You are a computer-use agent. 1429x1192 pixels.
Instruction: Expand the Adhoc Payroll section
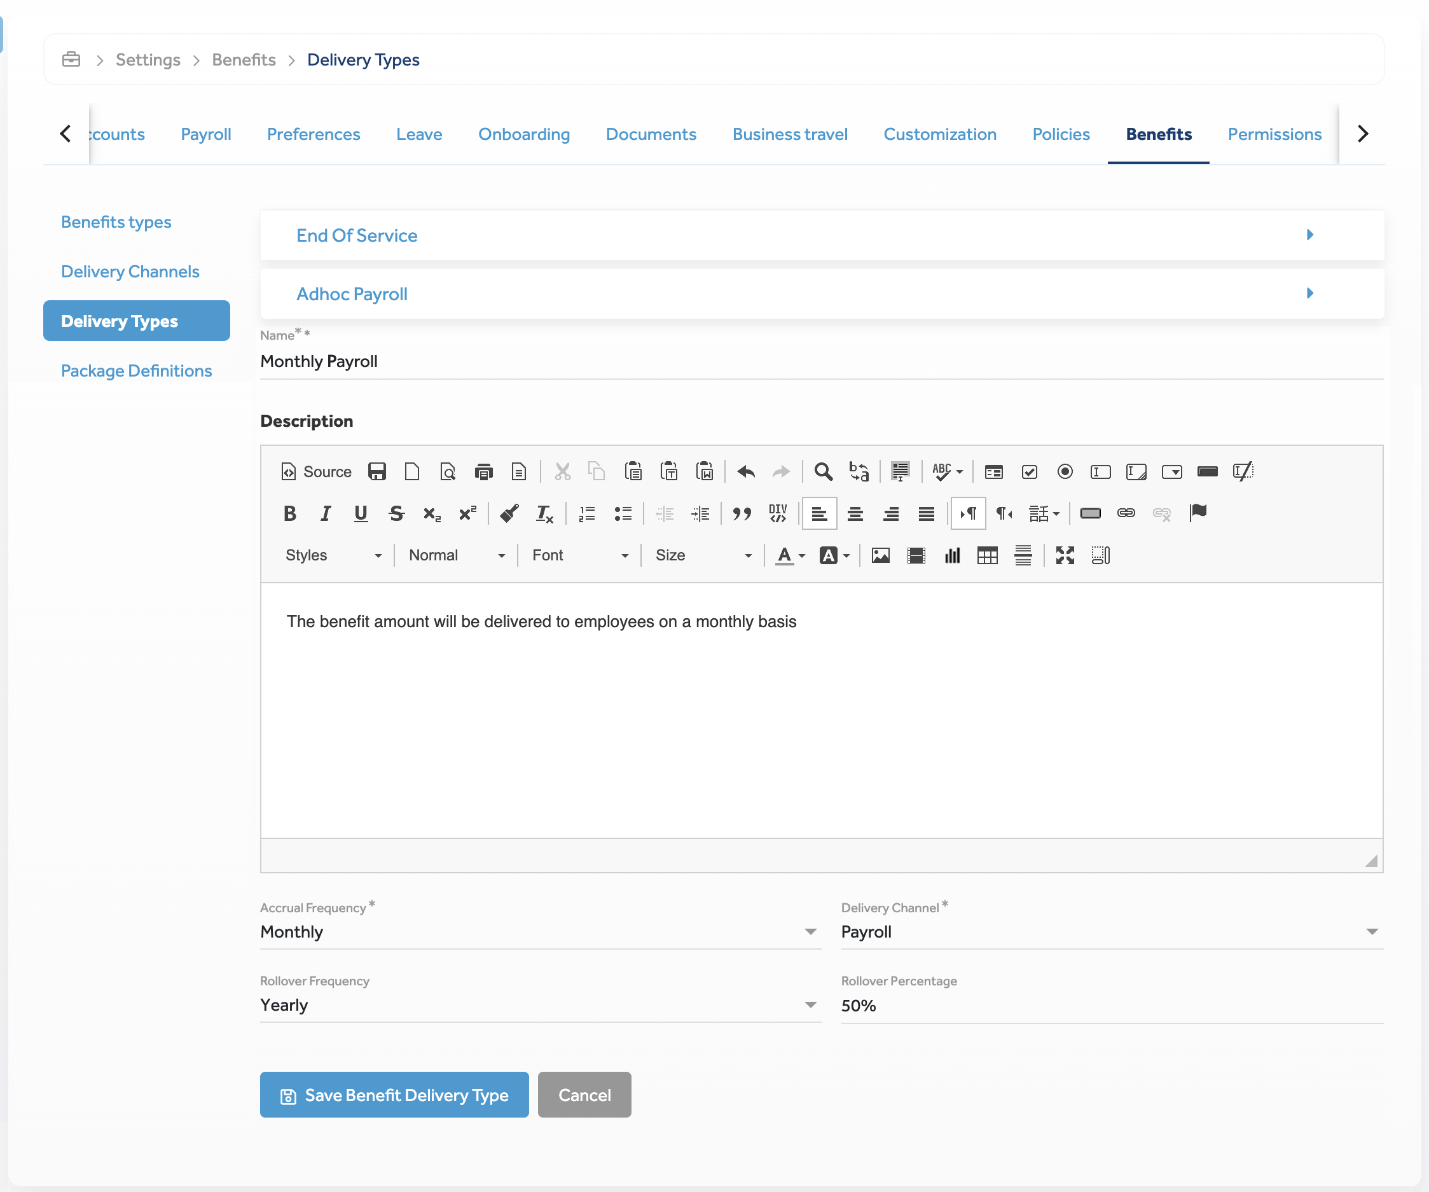coord(822,293)
